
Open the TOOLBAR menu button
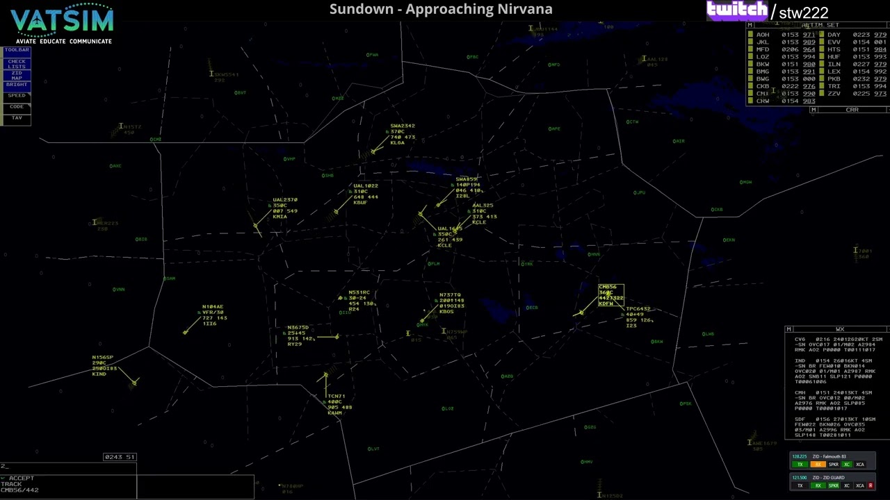pos(17,50)
